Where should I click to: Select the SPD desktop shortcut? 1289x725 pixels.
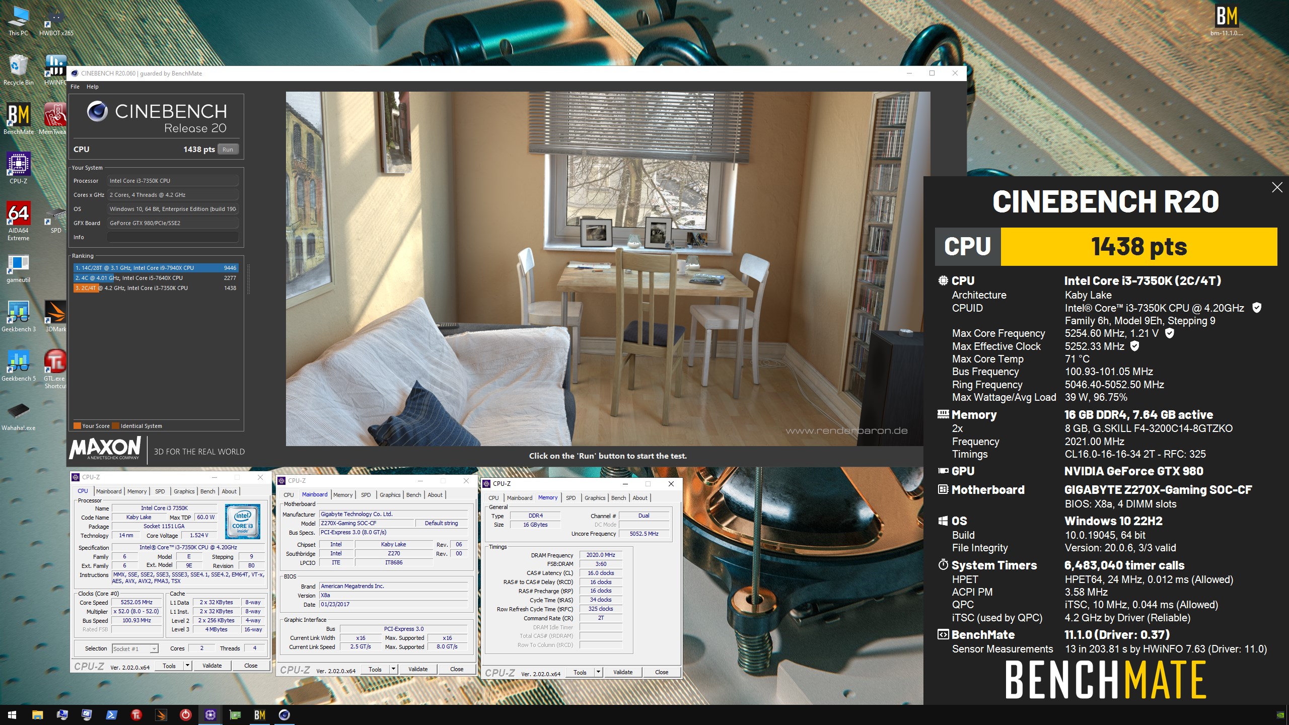(56, 221)
